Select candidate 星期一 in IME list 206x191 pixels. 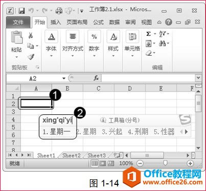tap(57, 132)
